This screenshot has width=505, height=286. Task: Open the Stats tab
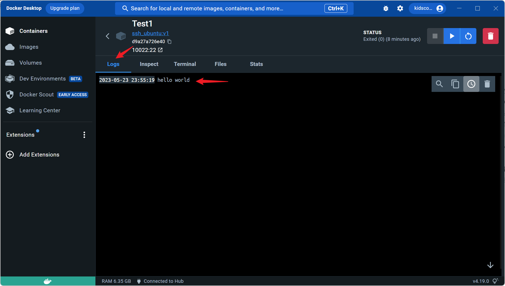tap(256, 64)
